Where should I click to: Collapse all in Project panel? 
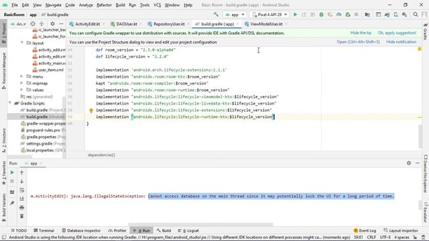click(x=42, y=24)
